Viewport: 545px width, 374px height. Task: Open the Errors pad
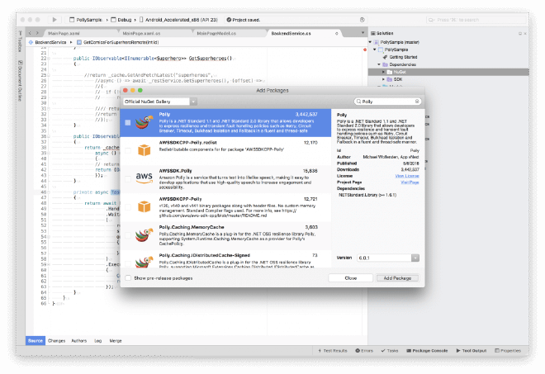click(x=364, y=351)
